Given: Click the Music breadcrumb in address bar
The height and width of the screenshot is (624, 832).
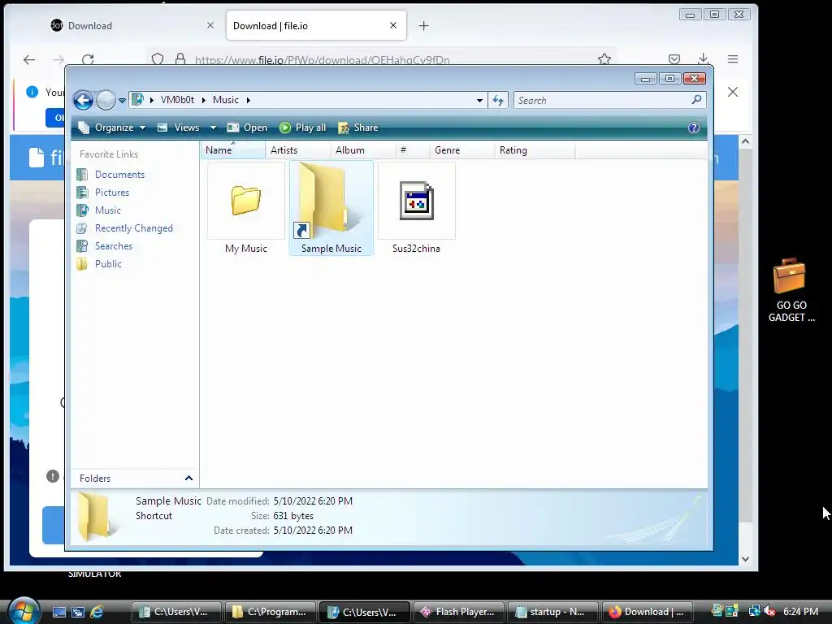Looking at the screenshot, I should (226, 100).
